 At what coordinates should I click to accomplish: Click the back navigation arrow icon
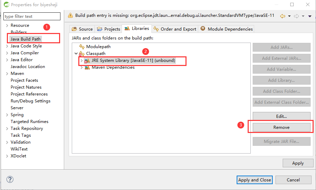click(x=283, y=16)
